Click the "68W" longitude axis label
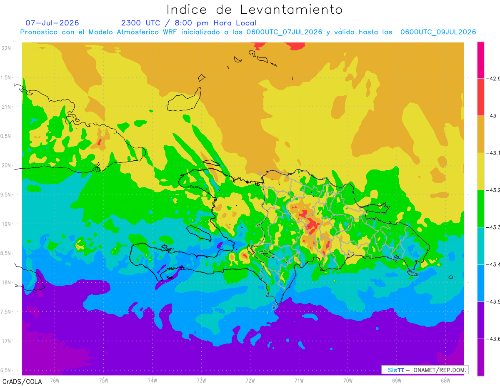This screenshot has height=386, width=500. (445, 380)
